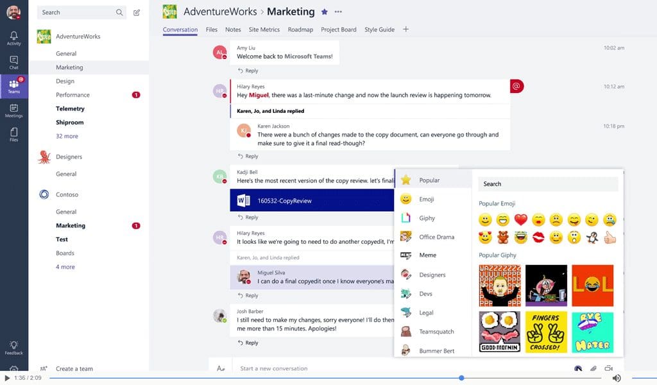Click the AdventureWorks team logo in sidebar
The width and height of the screenshot is (657, 385).
pyautogui.click(x=44, y=37)
